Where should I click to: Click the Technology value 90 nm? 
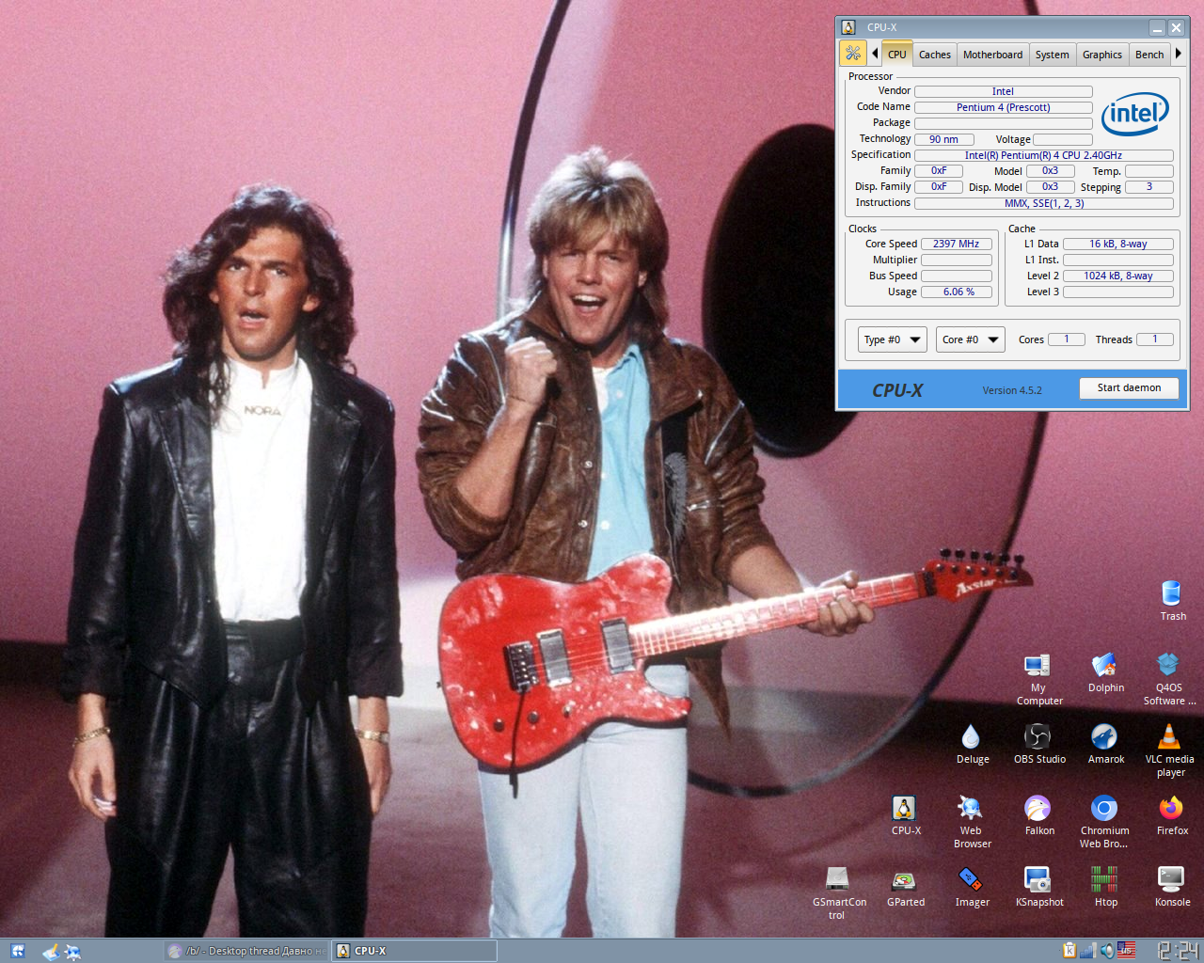(943, 139)
